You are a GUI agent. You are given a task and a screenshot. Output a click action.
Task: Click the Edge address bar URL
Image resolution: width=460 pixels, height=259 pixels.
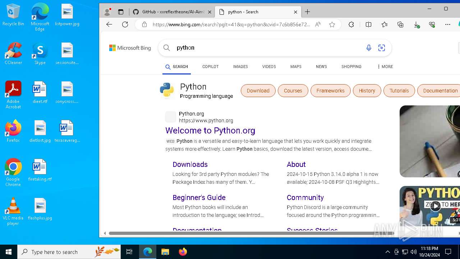pyautogui.click(x=231, y=24)
